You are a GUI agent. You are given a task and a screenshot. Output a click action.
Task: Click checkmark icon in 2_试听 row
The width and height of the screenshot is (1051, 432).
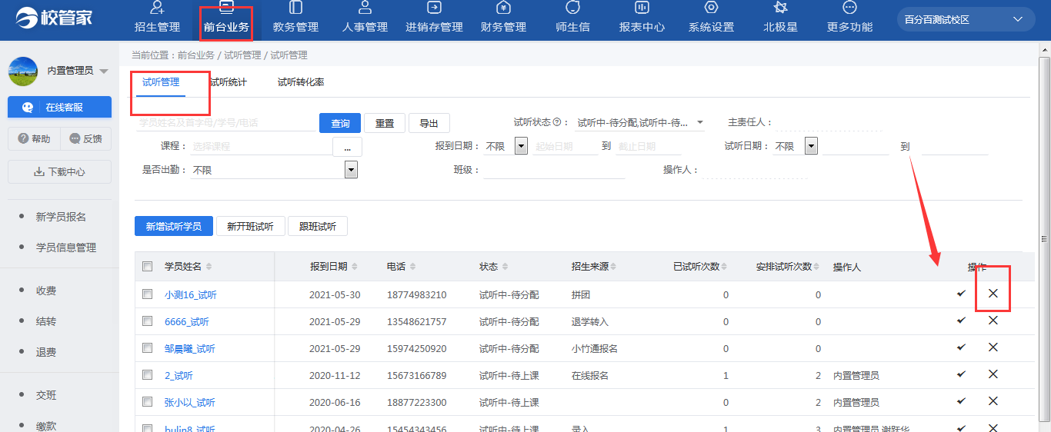961,374
